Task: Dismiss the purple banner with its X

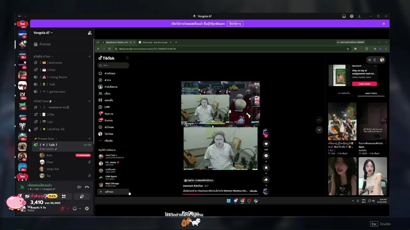Action: 384,24
